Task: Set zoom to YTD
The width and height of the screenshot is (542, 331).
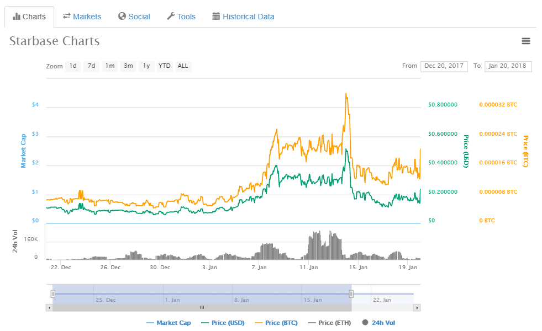Action: point(165,66)
